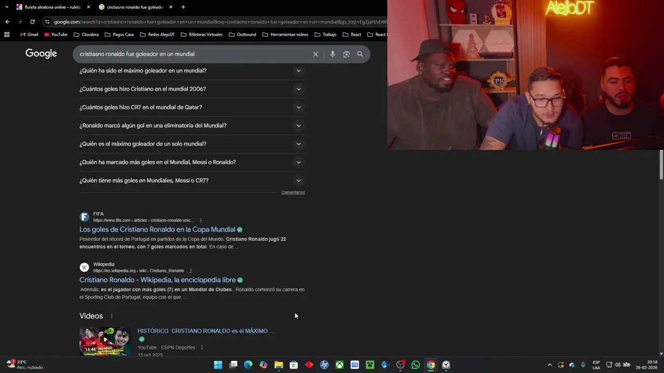Open 'Los goles de Cristiano Ronaldo en la Copa Mundial'

point(157,229)
